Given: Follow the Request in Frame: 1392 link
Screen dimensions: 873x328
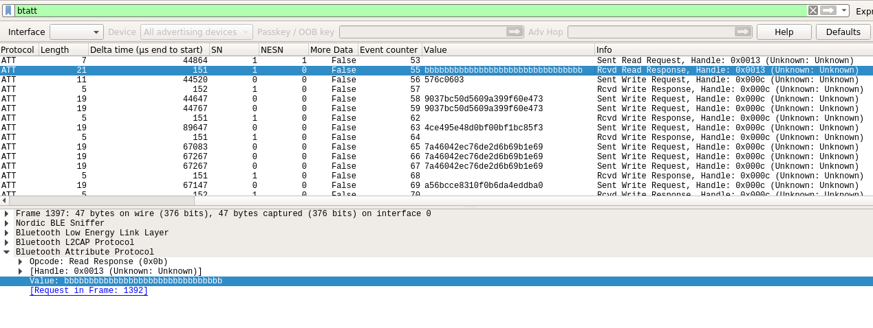Looking at the screenshot, I should pyautogui.click(x=89, y=291).
